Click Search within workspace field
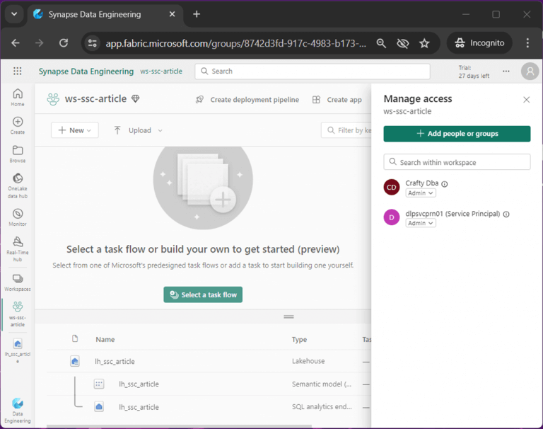The width and height of the screenshot is (543, 429). click(x=457, y=162)
